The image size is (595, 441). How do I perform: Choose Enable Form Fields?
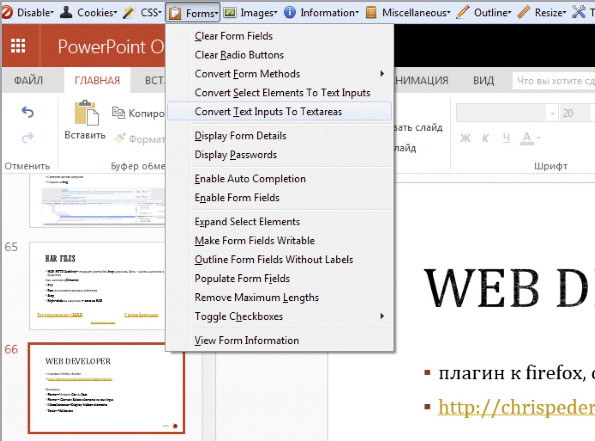pyautogui.click(x=280, y=198)
